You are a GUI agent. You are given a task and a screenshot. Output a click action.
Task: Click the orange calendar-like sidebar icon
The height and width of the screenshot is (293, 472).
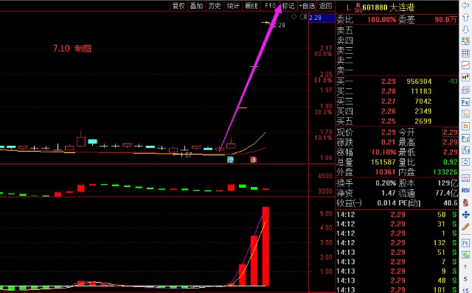[465, 126]
